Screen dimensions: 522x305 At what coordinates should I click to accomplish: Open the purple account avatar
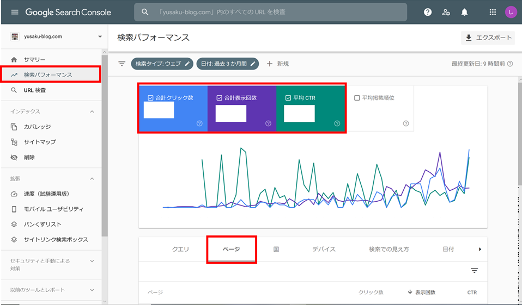511,13
